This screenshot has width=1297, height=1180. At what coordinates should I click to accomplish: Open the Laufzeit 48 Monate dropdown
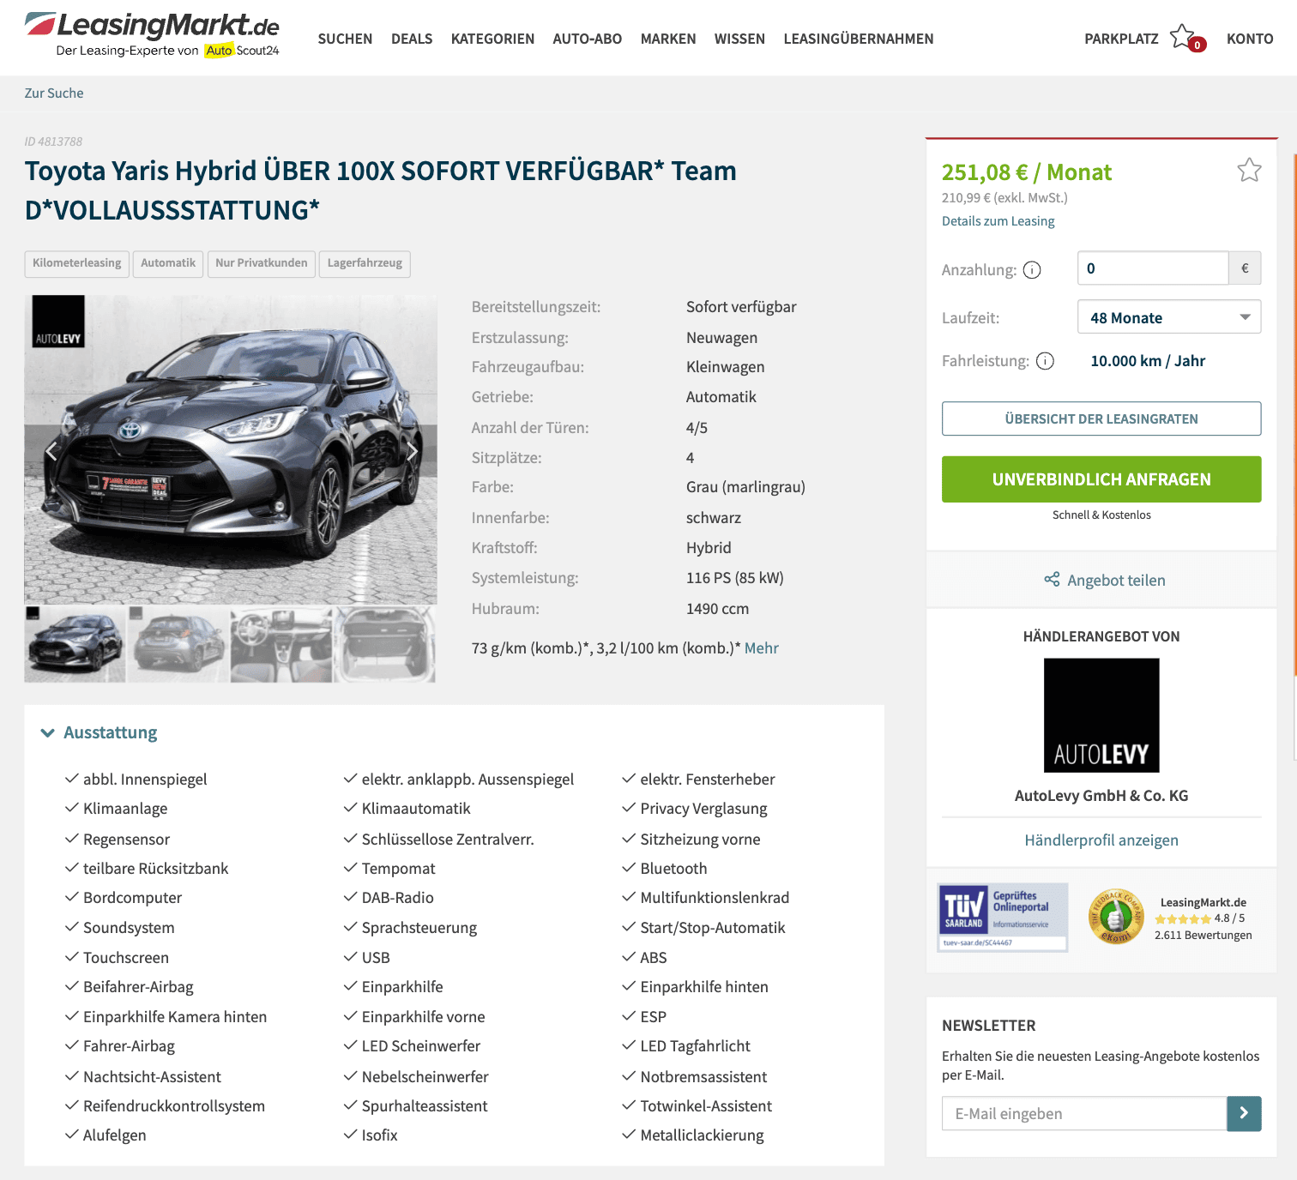click(x=1169, y=317)
